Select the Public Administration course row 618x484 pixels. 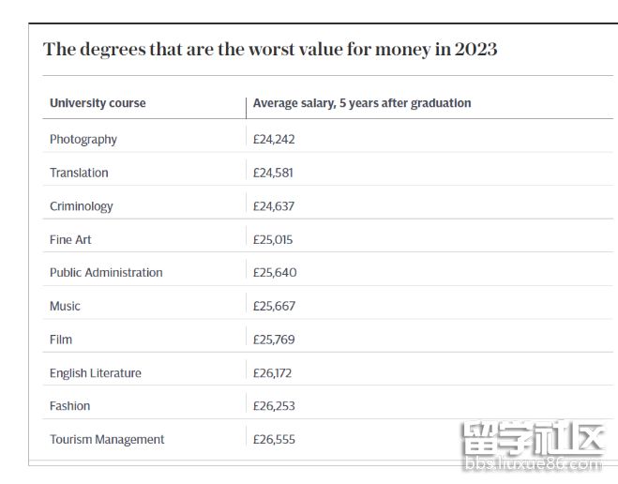click(106, 273)
